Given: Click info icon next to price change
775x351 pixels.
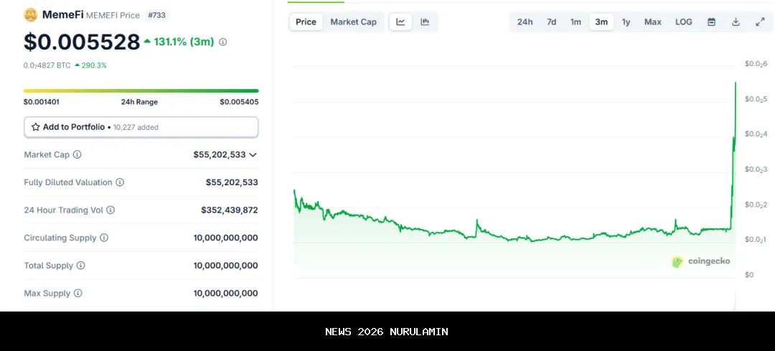Looking at the screenshot, I should (222, 42).
